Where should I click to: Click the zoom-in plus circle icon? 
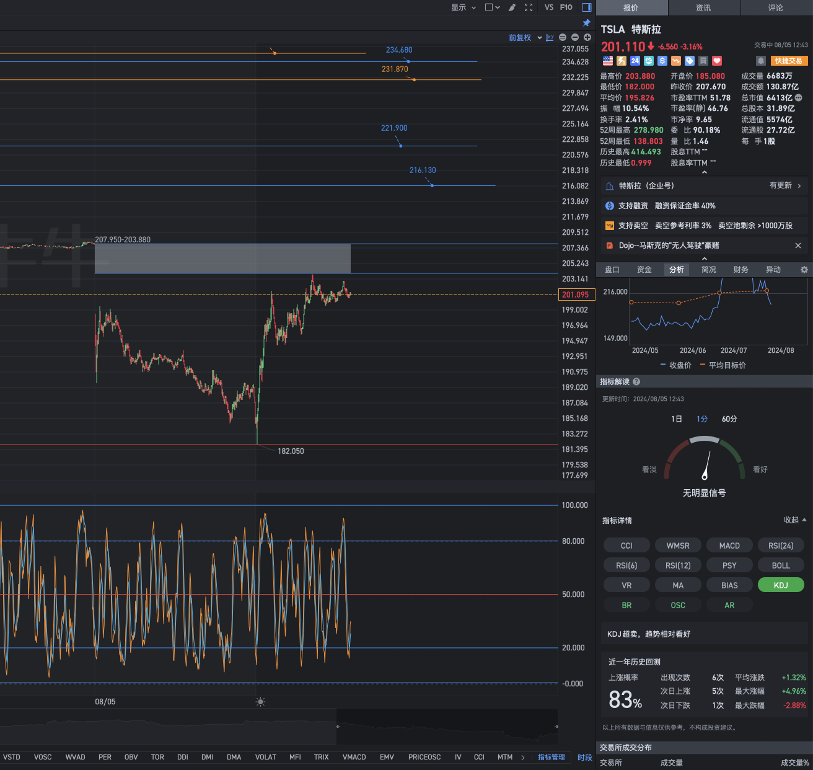tap(587, 38)
